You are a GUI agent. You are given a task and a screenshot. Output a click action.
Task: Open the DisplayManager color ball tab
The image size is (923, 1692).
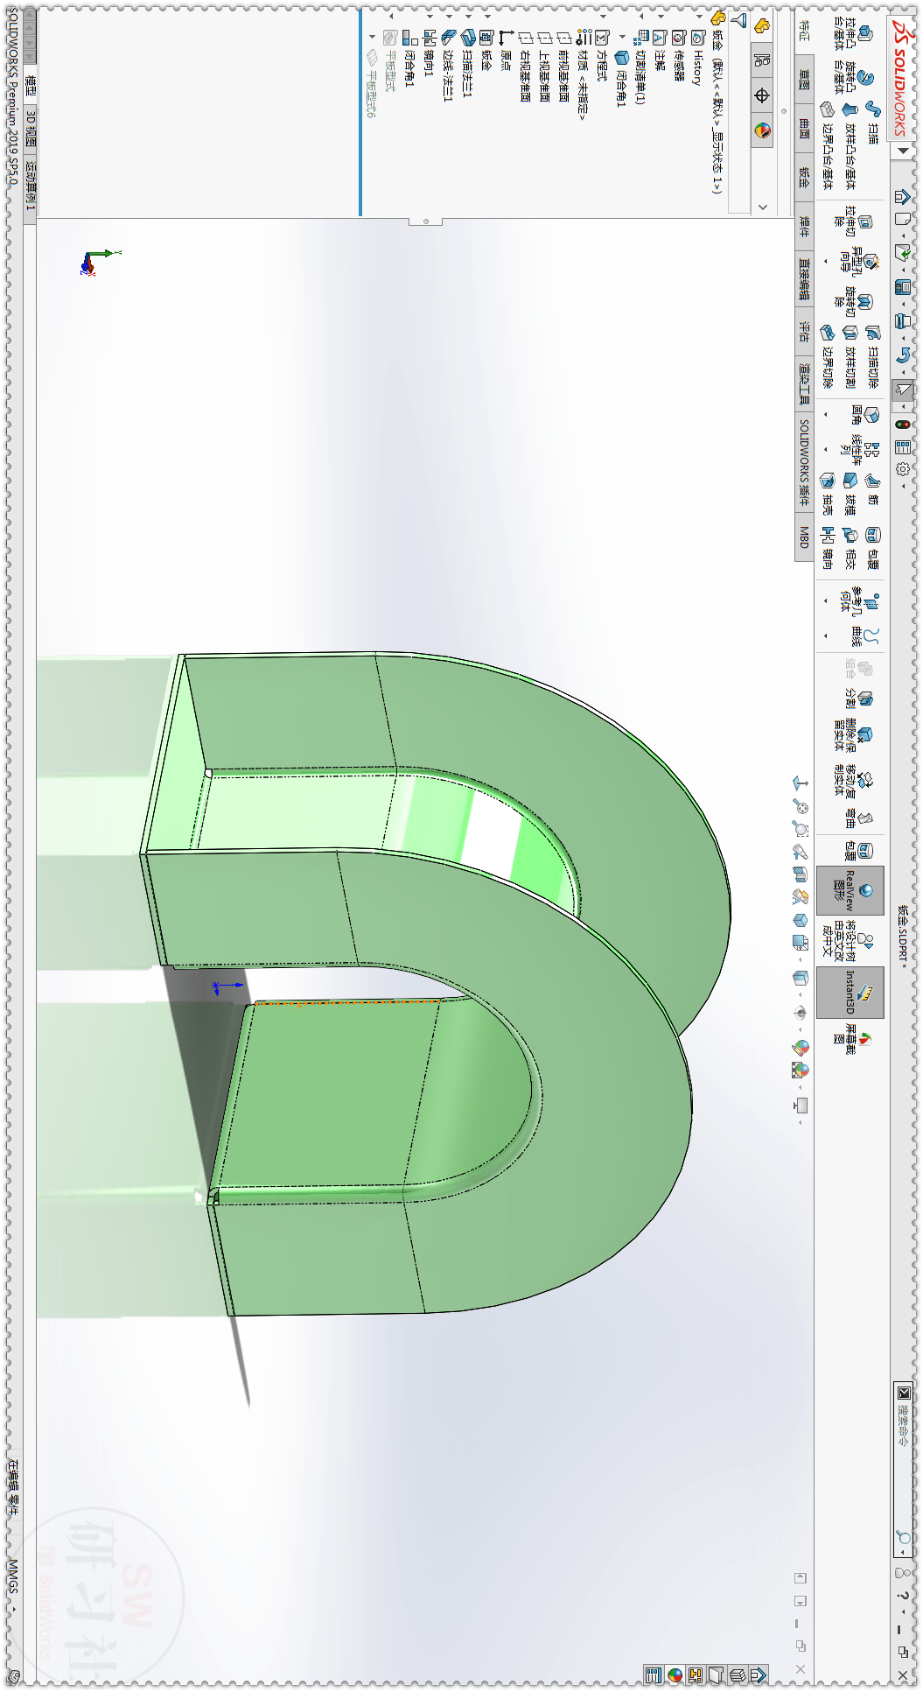(x=762, y=130)
